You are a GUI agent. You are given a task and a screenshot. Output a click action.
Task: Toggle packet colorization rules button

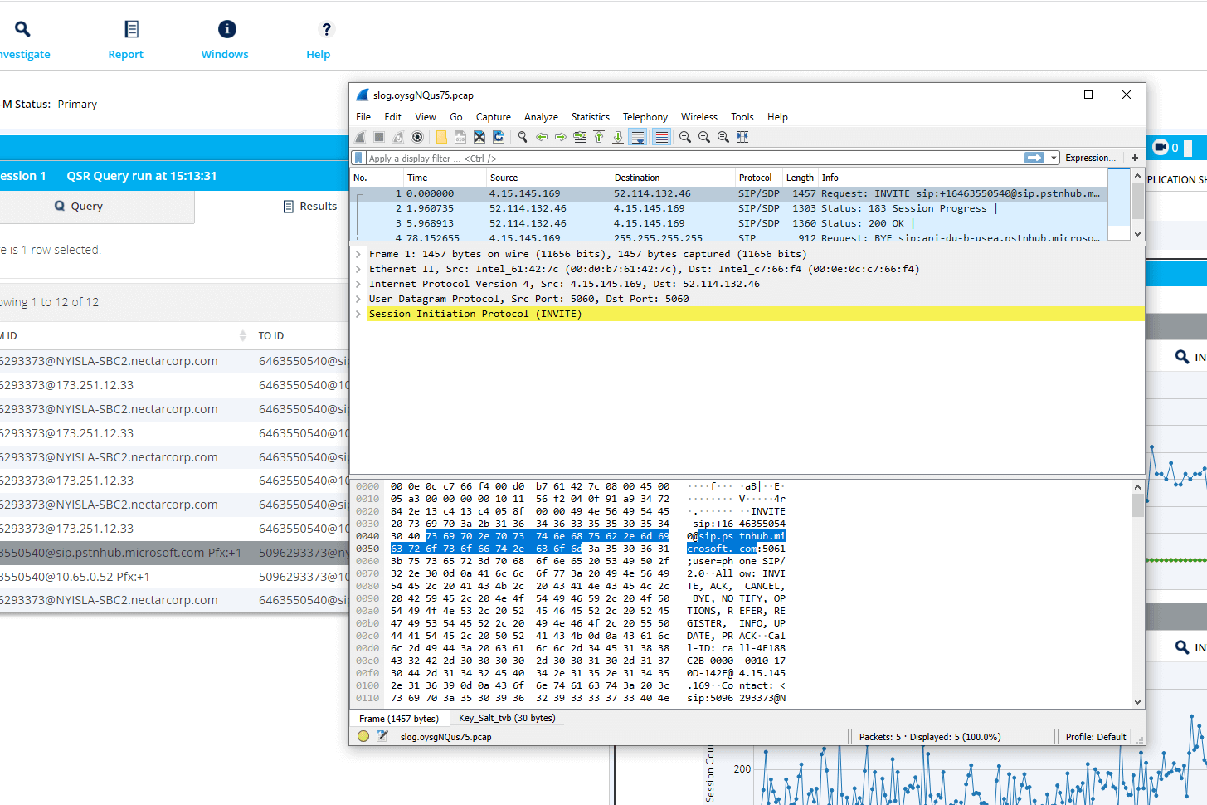(x=661, y=137)
